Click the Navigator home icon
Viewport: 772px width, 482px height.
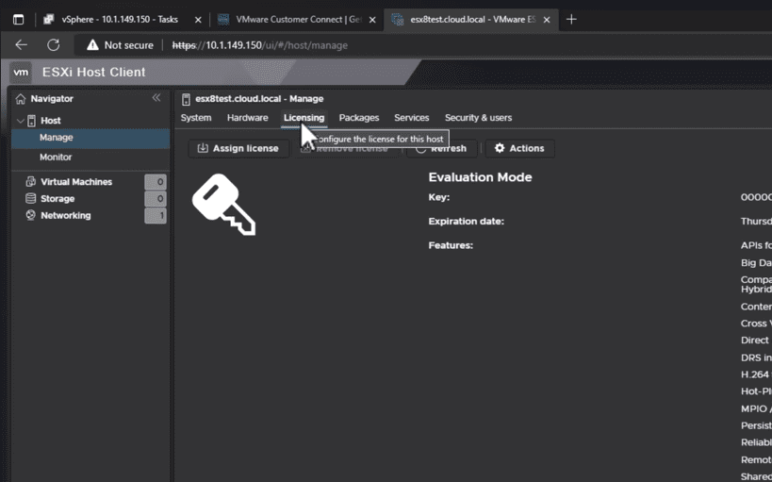pyautogui.click(x=21, y=99)
